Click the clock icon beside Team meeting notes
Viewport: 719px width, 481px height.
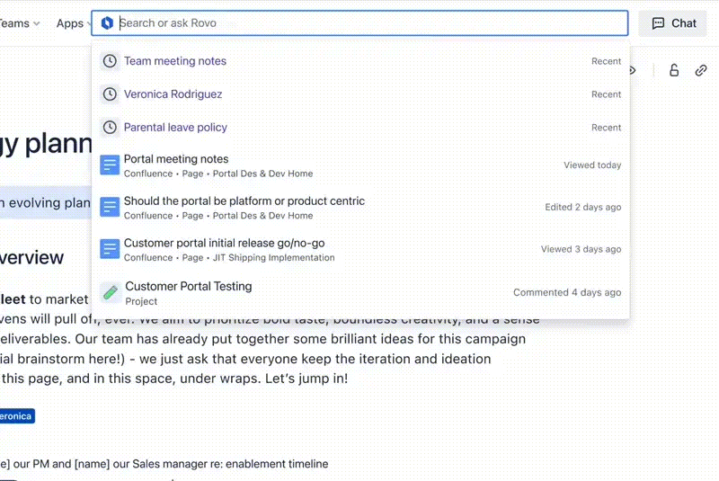(x=110, y=61)
